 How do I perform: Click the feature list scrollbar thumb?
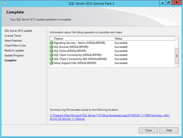point(177,56)
